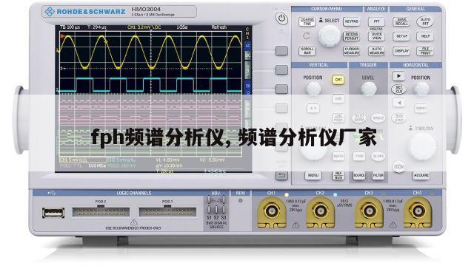
Task: Click the ADJ. bus signal source pins
Action: (x=216, y=205)
